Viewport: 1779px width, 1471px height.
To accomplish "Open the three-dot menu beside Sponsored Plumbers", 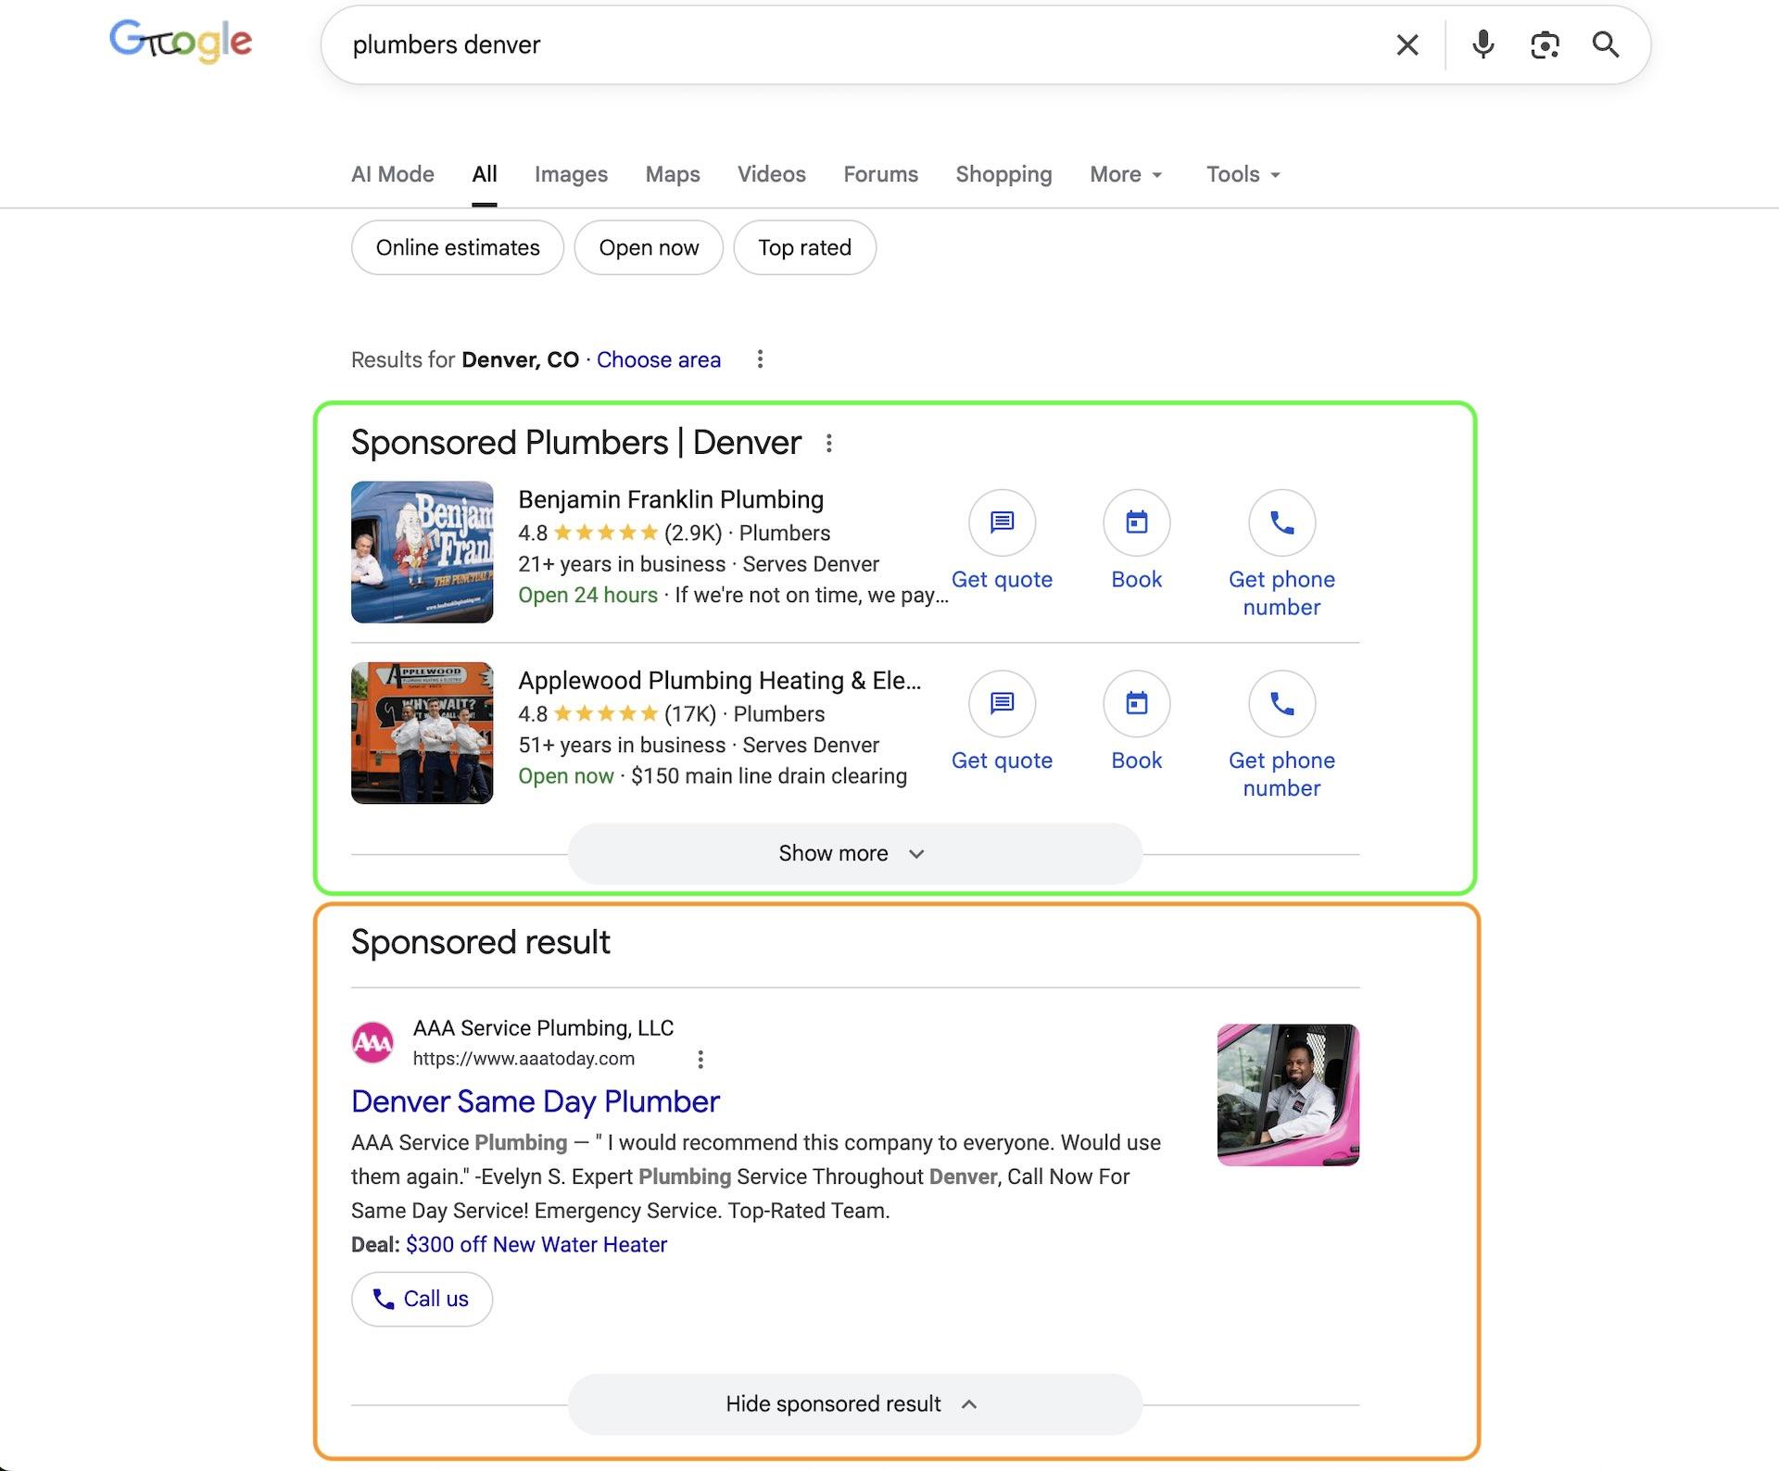I will pyautogui.click(x=827, y=443).
